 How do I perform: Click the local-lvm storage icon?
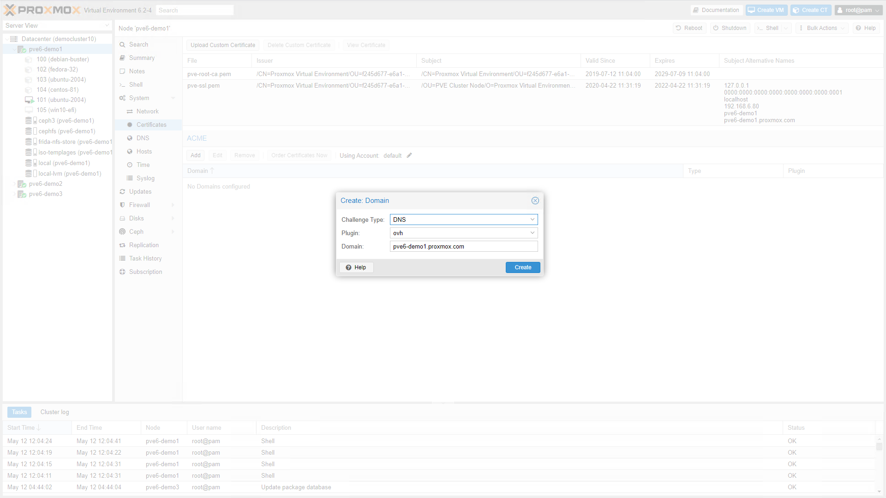[30, 174]
